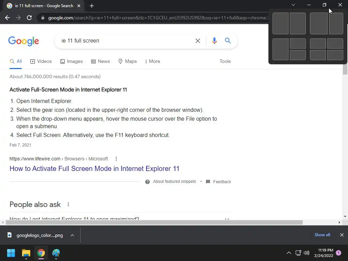The height and width of the screenshot is (261, 348).
Task: Snap to large left pane of three-zone layout
Action: click(280, 49)
